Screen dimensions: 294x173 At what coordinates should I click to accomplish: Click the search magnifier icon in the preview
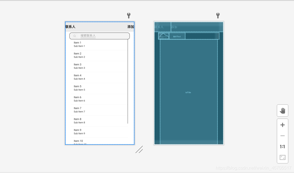[x=75, y=36]
